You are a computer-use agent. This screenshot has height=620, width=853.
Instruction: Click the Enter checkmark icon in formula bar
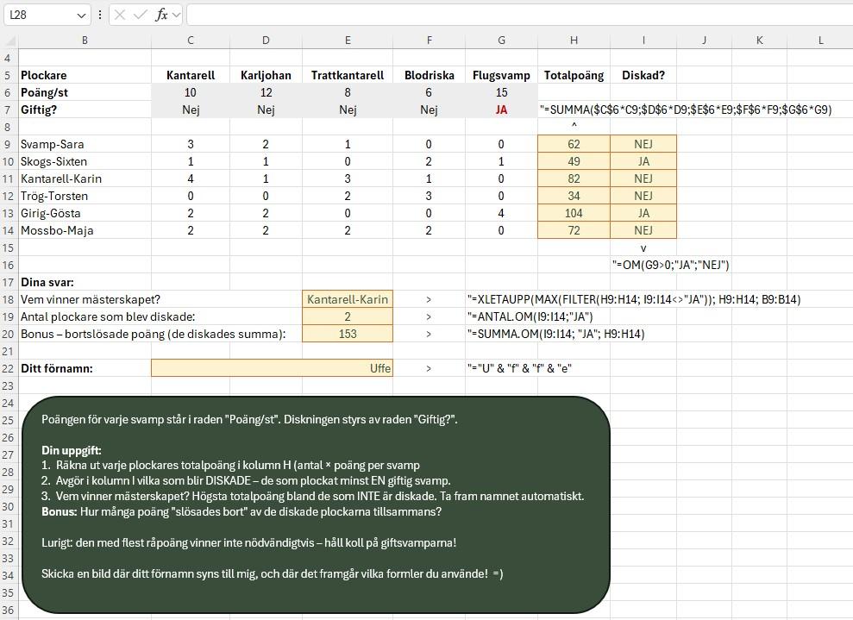click(140, 15)
